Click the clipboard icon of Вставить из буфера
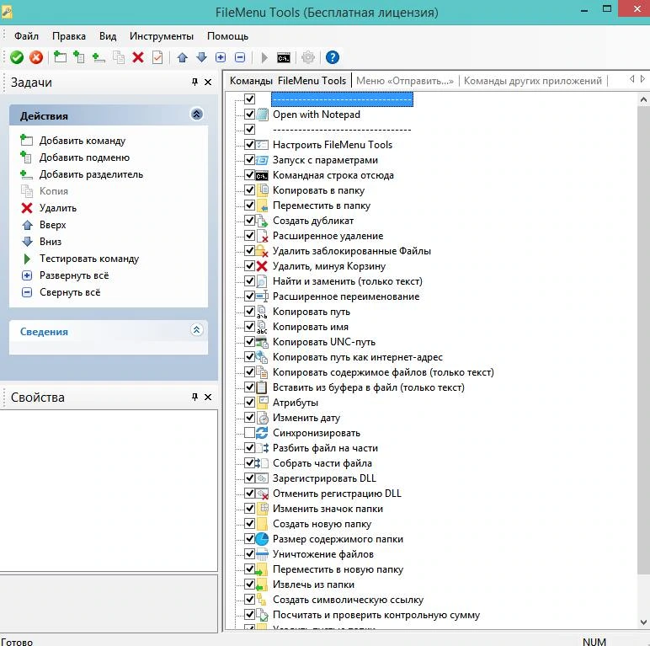This screenshot has width=650, height=646. pos(262,387)
